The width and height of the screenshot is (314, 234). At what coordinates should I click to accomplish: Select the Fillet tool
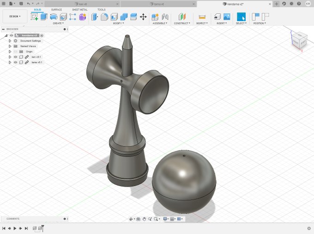point(104,17)
